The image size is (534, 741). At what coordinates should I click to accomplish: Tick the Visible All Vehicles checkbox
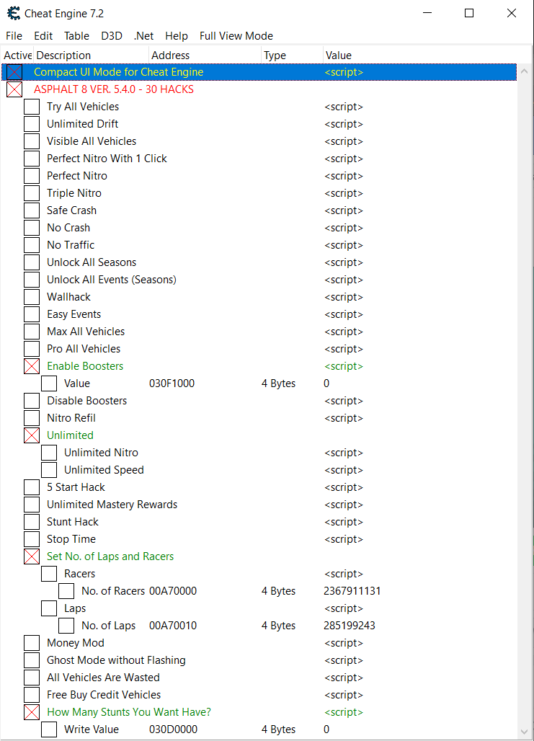point(32,141)
